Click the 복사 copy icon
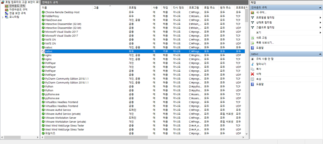The image size is (323, 144). click(x=252, y=69)
